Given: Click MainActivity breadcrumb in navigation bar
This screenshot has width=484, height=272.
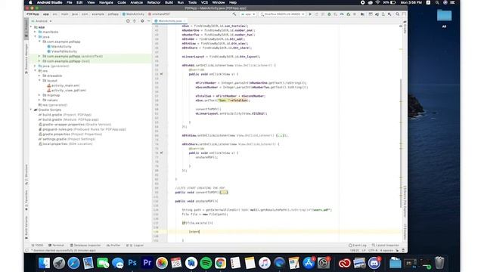Looking at the screenshot, I should tap(133, 14).
